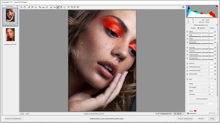This screenshot has width=220, height=123.
Task: Open the range mask dropdown
Action: (x=210, y=104)
